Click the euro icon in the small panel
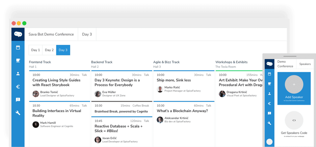 [269, 103]
